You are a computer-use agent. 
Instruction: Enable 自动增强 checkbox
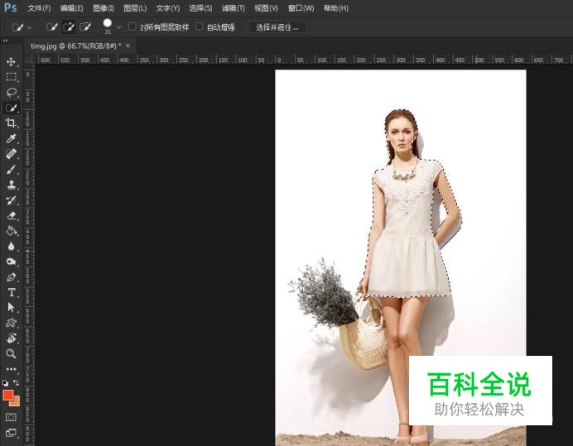click(x=200, y=26)
